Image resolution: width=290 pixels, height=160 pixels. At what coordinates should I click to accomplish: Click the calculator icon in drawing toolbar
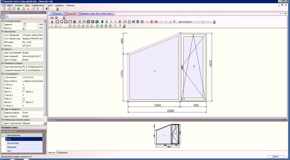click(74, 22)
